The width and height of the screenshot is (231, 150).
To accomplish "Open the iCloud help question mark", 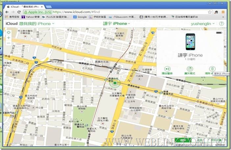I will point(221,24).
